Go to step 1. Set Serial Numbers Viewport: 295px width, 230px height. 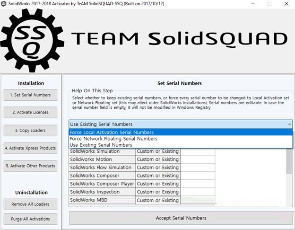coord(30,95)
